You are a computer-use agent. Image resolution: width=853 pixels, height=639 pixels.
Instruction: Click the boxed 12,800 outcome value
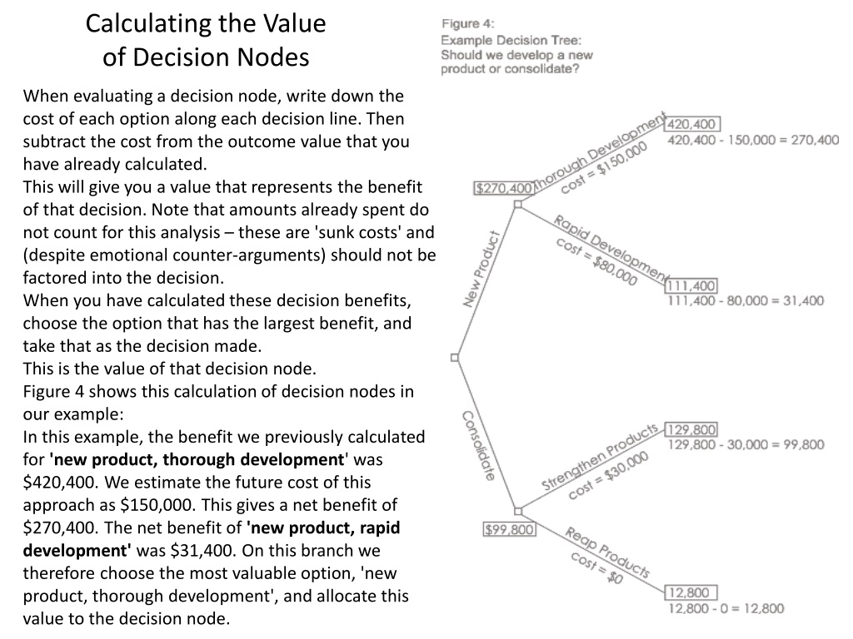pyautogui.click(x=689, y=592)
